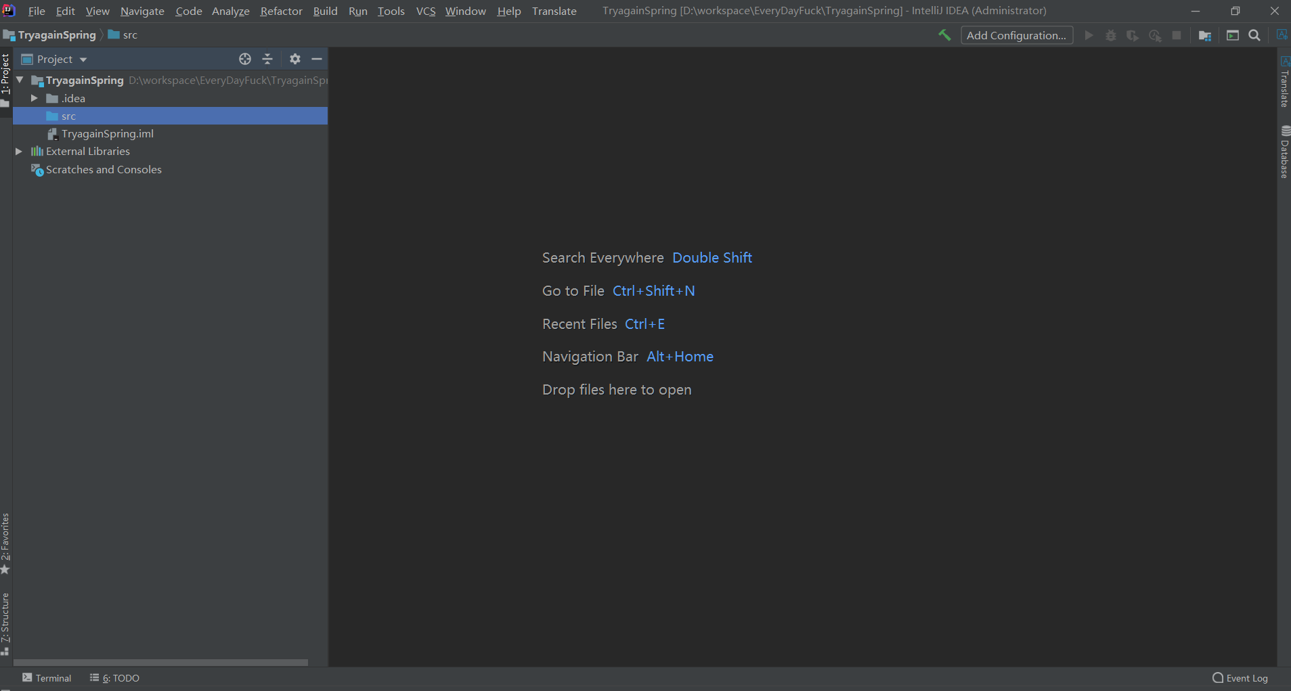
Task: Open the Refactor menu
Action: pos(281,12)
